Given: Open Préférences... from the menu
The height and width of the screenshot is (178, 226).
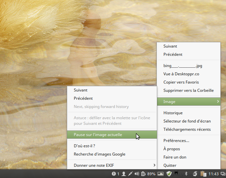Looking at the screenshot, I should pyautogui.click(x=176, y=141).
